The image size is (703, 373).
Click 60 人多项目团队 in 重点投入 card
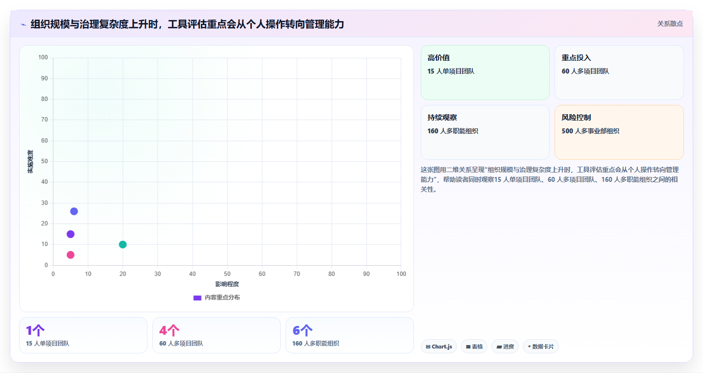tap(585, 71)
